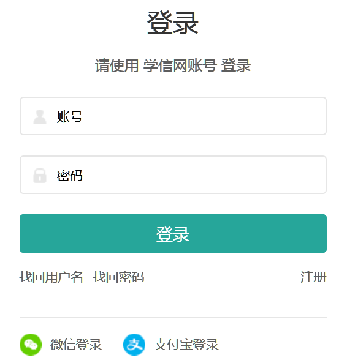347x363 pixels.
Task: Click the 请使用 words starting the subtitle
Action: [x=117, y=65]
